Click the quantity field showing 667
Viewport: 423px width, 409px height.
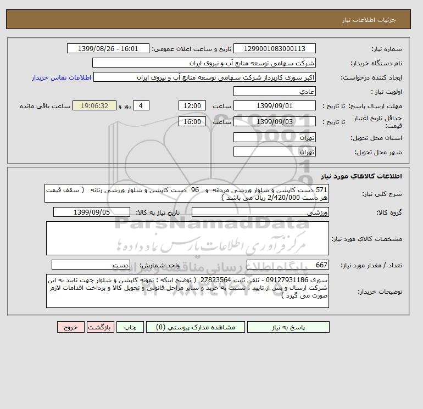pos(287,265)
